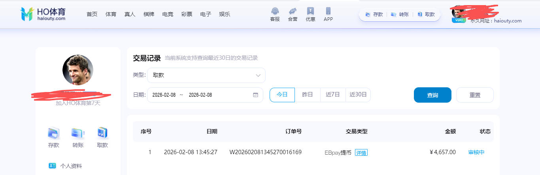Screen dimensions: 540x175
Task: Click the HO体育 logo
Action: 43,14
